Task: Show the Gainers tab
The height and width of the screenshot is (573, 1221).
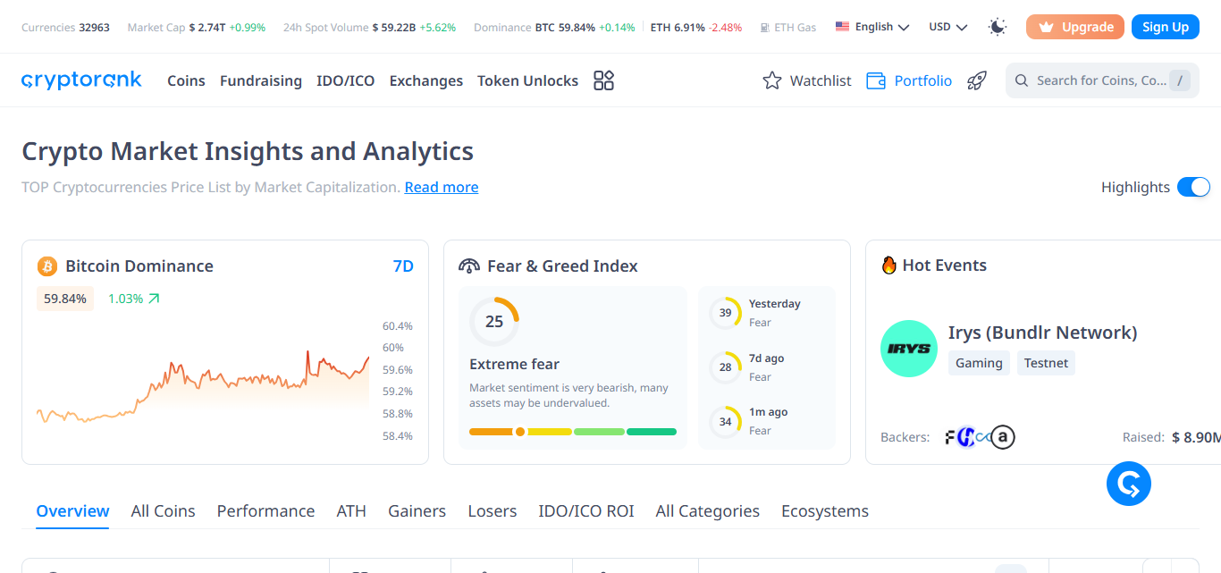Action: coord(417,511)
